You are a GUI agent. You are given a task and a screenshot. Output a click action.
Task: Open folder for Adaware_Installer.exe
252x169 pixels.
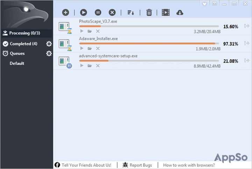90,48
